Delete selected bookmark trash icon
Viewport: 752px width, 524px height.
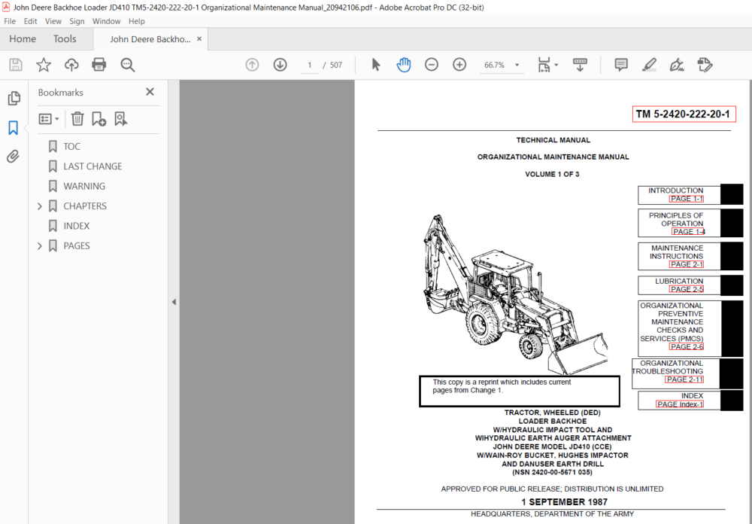77,119
